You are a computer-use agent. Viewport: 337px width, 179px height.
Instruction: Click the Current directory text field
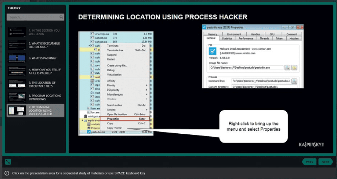[264, 87]
